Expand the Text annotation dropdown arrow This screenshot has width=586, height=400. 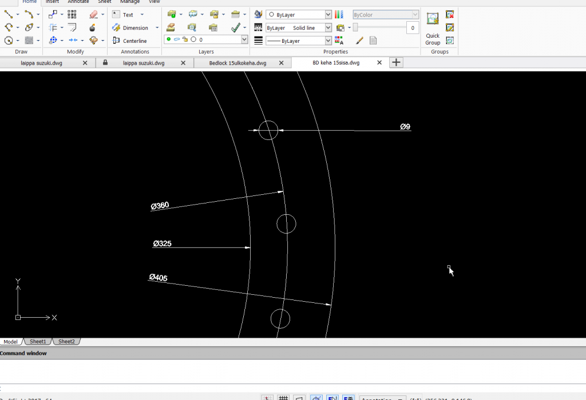(142, 14)
